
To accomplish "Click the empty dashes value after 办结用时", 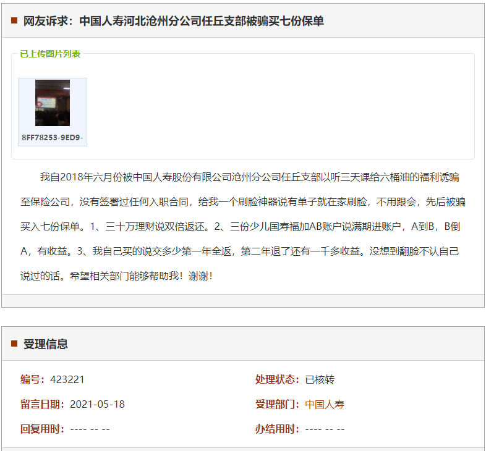I will [325, 429].
